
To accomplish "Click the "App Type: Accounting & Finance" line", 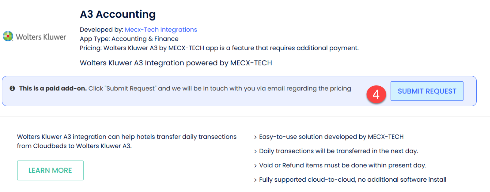I will [x=129, y=39].
